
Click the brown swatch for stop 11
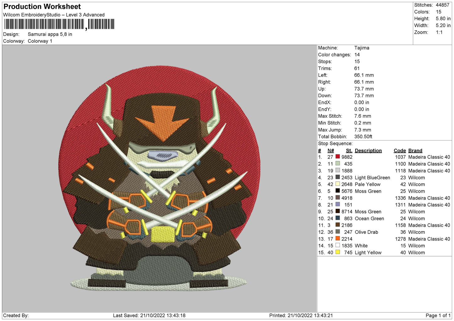click(338, 225)
